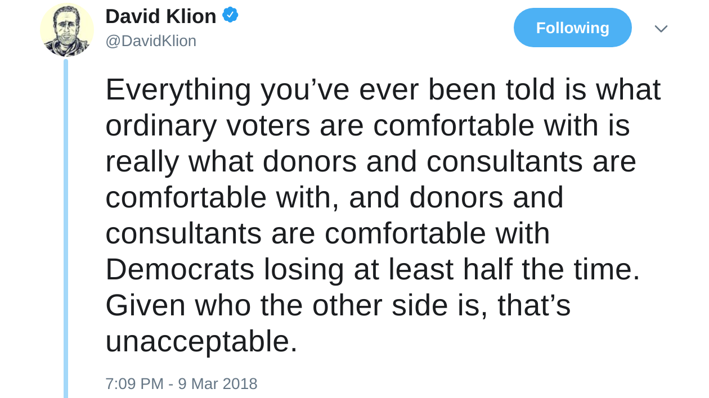Screen dimensions: 709x398
Task: Click the word "unacceptable" in the tweet
Action: coord(197,342)
